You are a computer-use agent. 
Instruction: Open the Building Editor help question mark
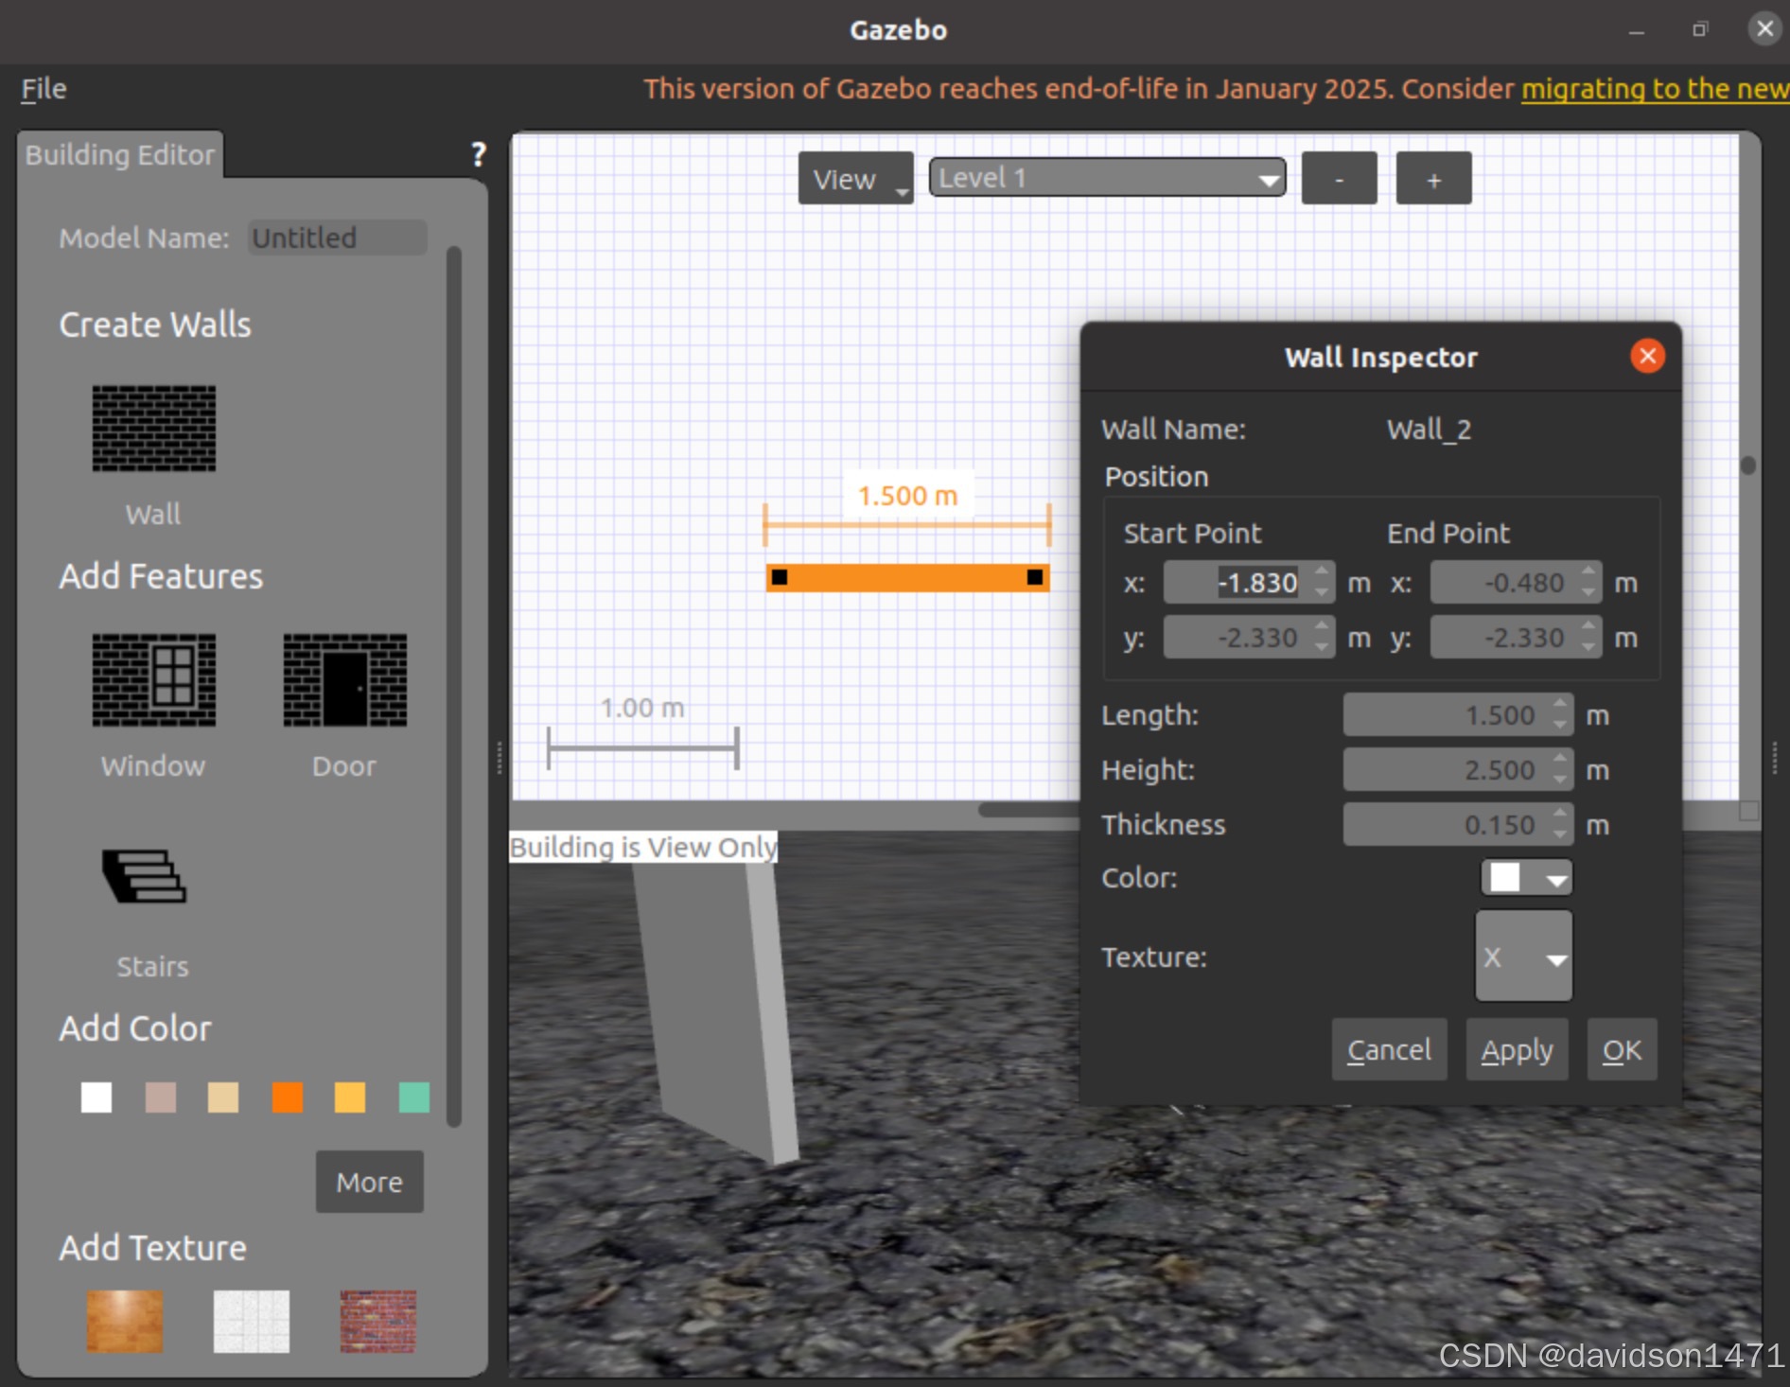pyautogui.click(x=479, y=154)
